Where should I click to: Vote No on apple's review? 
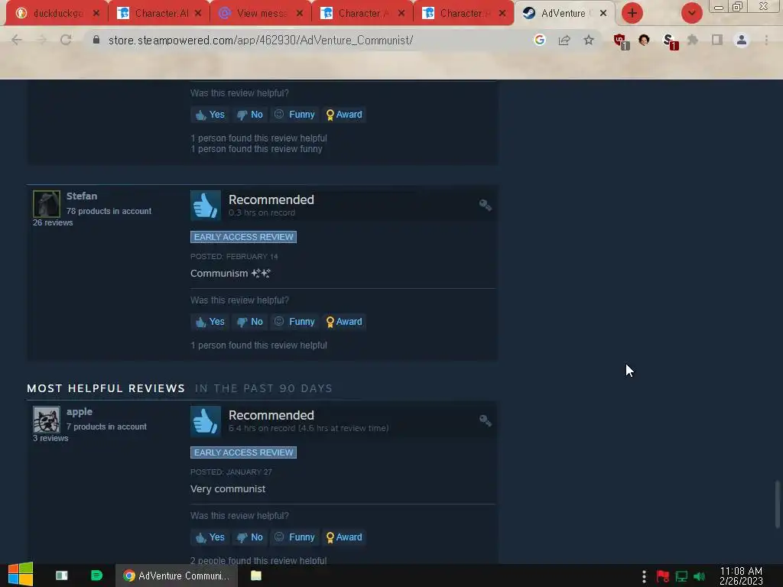click(x=250, y=537)
